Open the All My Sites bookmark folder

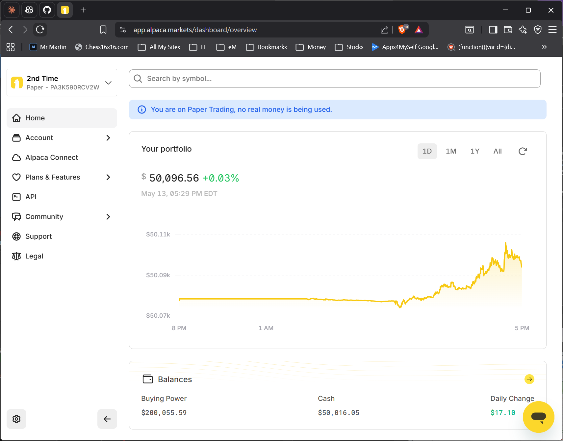(159, 47)
